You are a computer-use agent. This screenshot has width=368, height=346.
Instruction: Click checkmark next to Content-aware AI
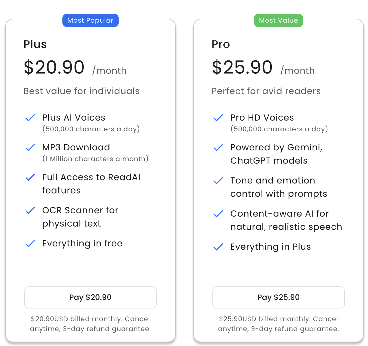point(218,214)
